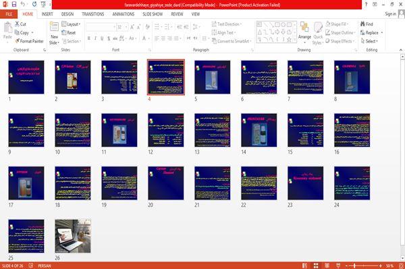
Task: Select slide 26 thumbnail with laptop photo
Action: click(x=73, y=236)
